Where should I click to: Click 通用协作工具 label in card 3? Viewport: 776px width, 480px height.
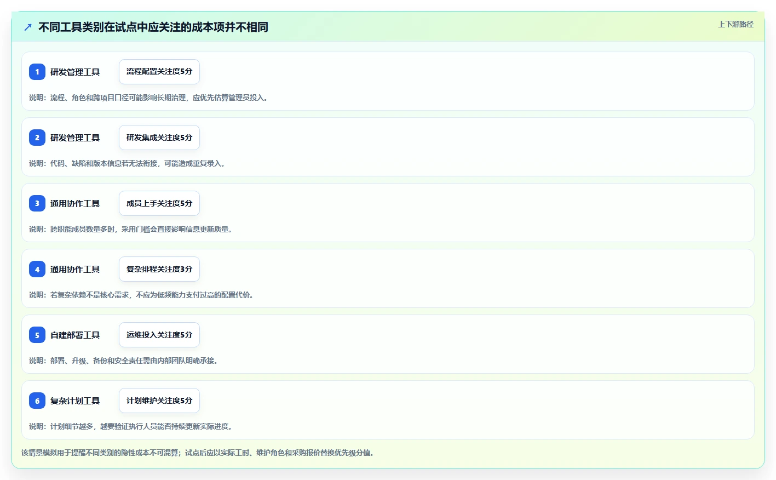[75, 204]
